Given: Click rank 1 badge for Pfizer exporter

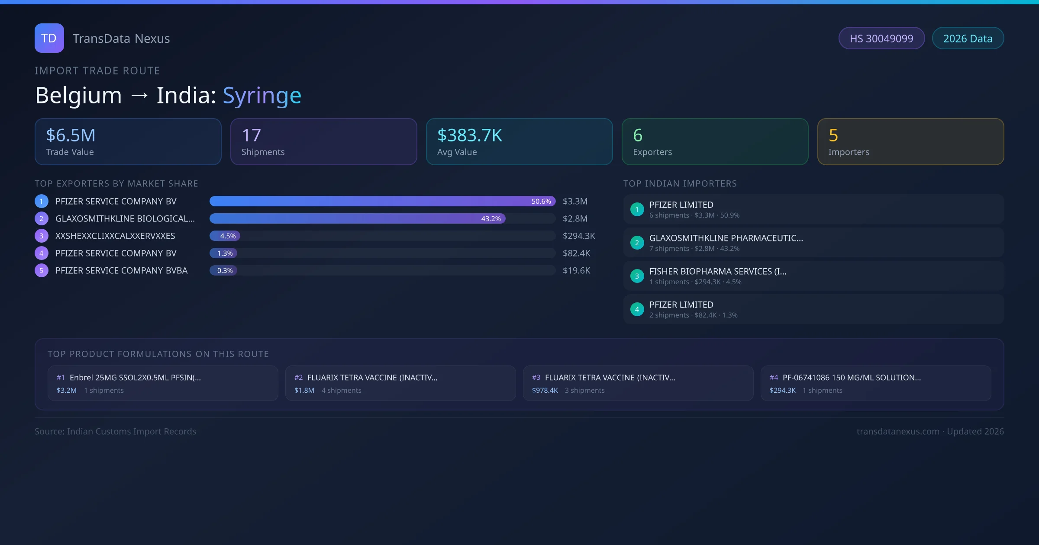Looking at the screenshot, I should [42, 201].
